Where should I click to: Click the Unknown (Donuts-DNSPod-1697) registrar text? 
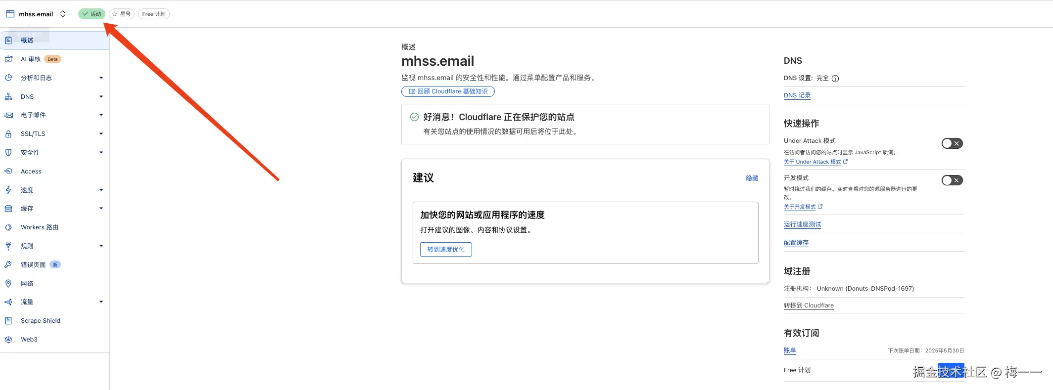click(x=865, y=289)
